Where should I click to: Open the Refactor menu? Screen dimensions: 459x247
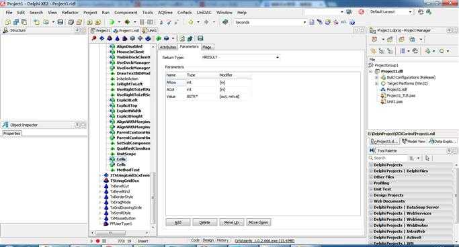[71, 13]
